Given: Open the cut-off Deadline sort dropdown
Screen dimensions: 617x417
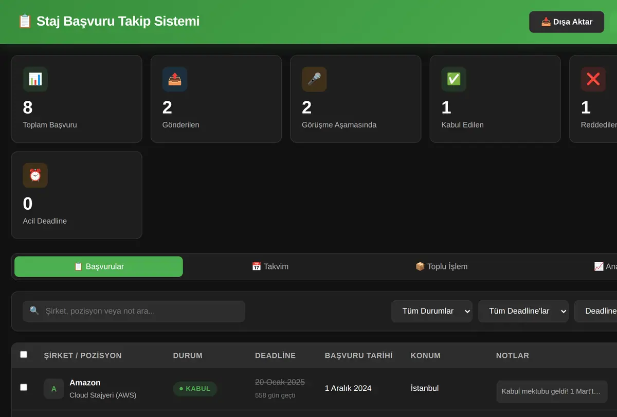Looking at the screenshot, I should click(596, 311).
